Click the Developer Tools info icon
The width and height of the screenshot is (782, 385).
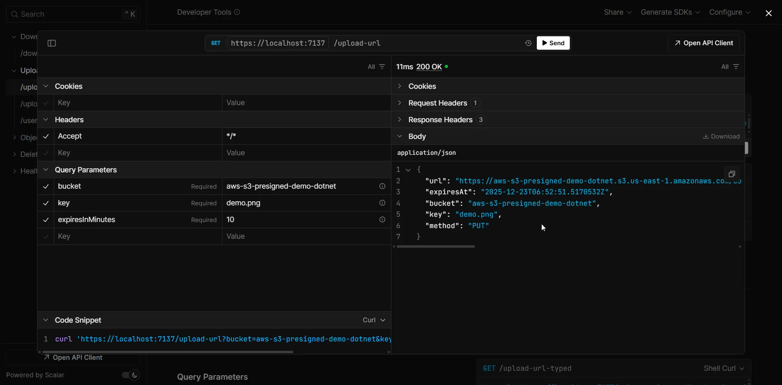click(238, 12)
